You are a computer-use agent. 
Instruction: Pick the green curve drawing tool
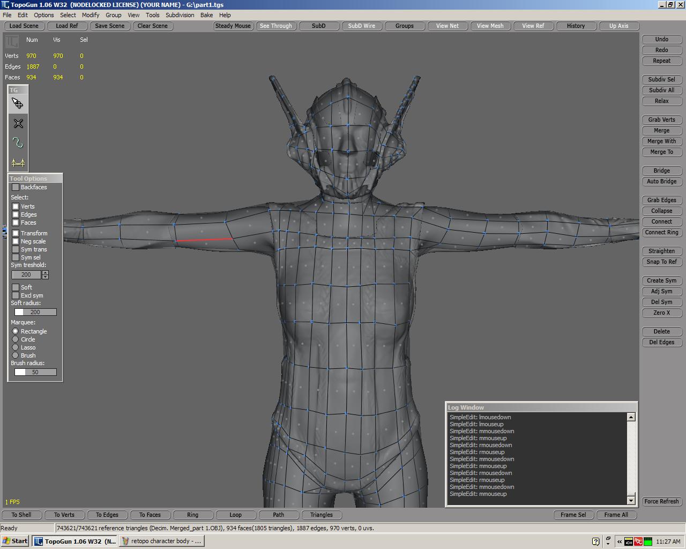tap(18, 143)
